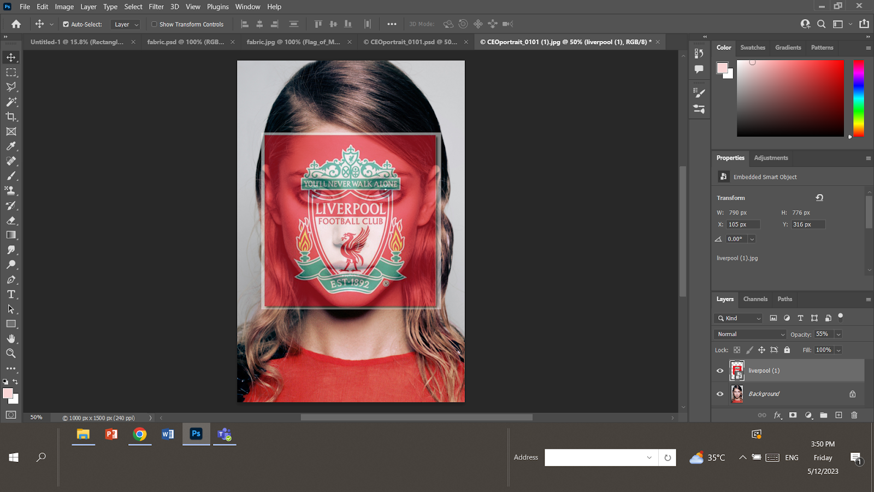Select the Pen tool
Screen dimensions: 874x492
[11, 279]
